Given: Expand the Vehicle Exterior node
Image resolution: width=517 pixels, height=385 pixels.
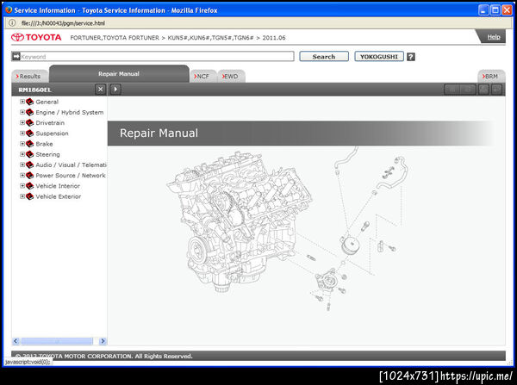Looking at the screenshot, I should 22,196.
